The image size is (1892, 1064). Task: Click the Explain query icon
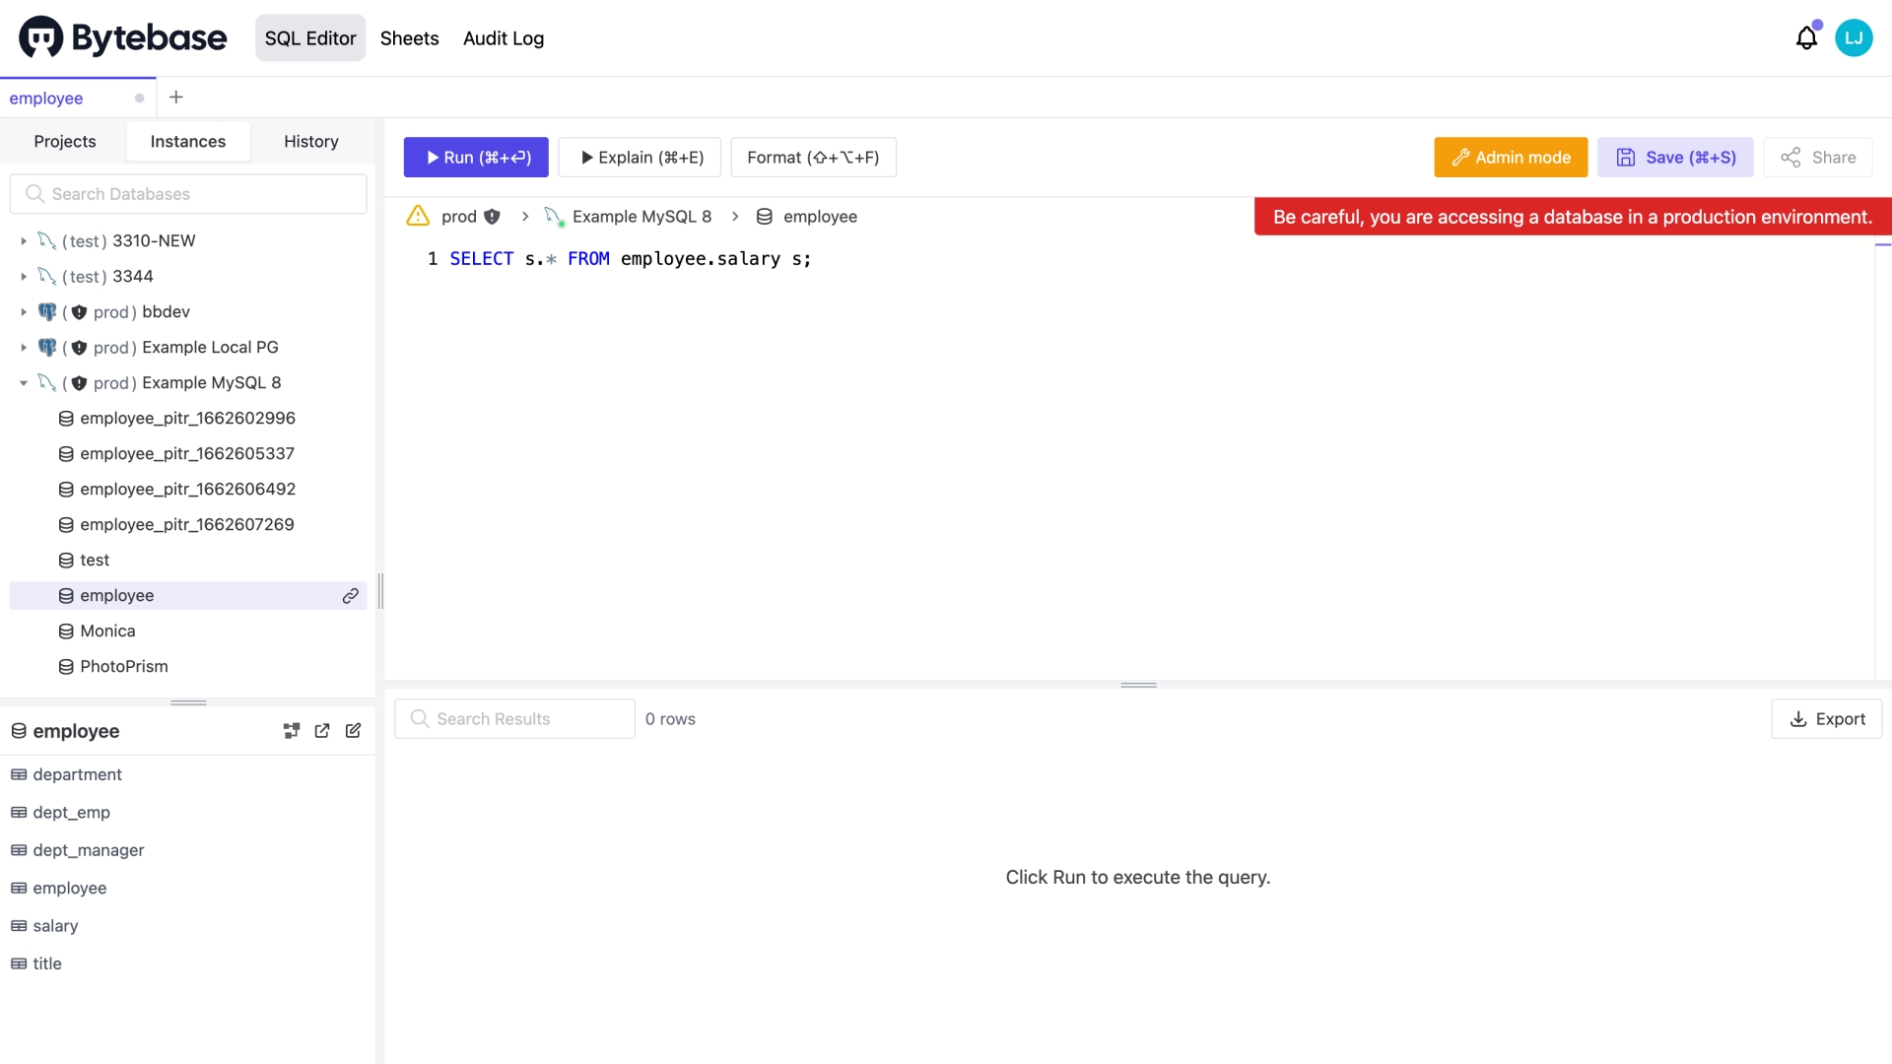(642, 158)
